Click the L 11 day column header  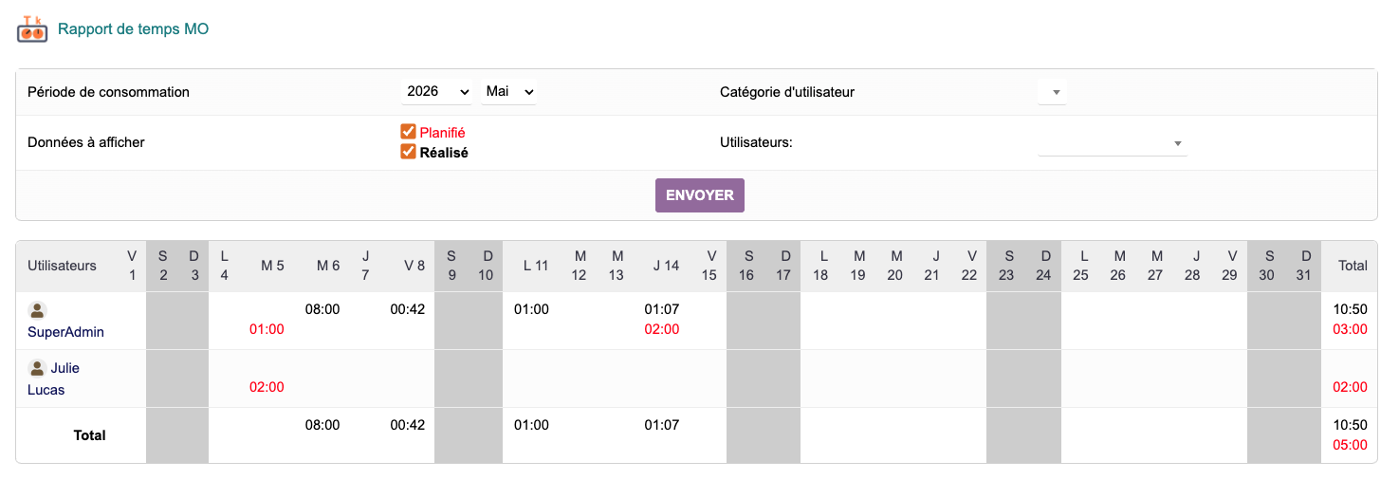[x=536, y=266]
